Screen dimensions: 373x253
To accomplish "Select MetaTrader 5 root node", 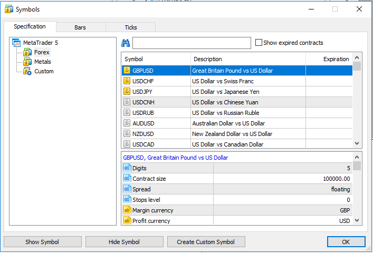I will pyautogui.click(x=41, y=43).
